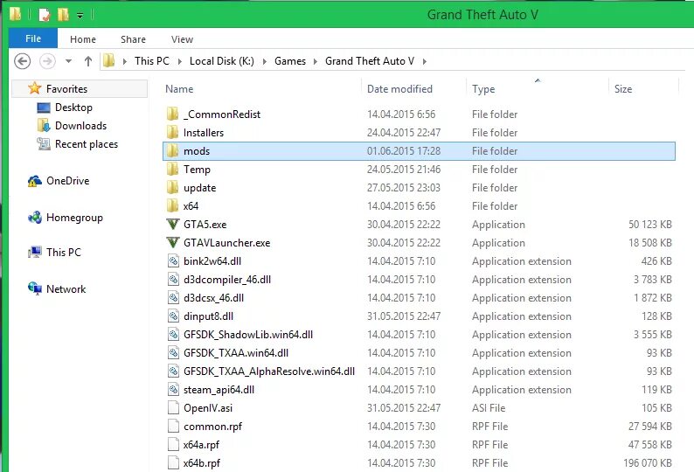Switch to the View ribbon tab
Screen dimensions: 694x472
[182, 39]
